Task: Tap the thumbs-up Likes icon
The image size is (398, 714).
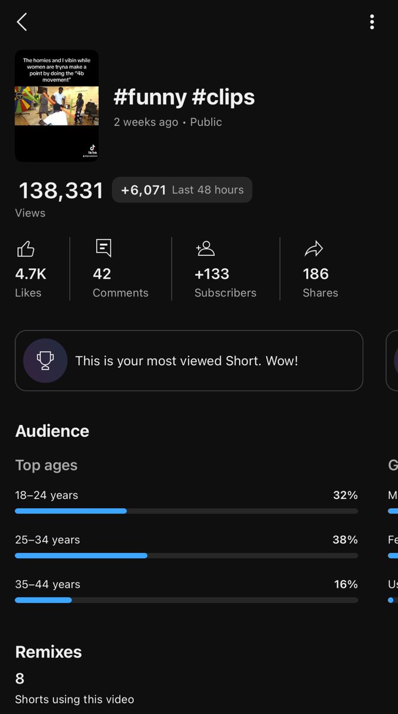Action: coord(26,249)
